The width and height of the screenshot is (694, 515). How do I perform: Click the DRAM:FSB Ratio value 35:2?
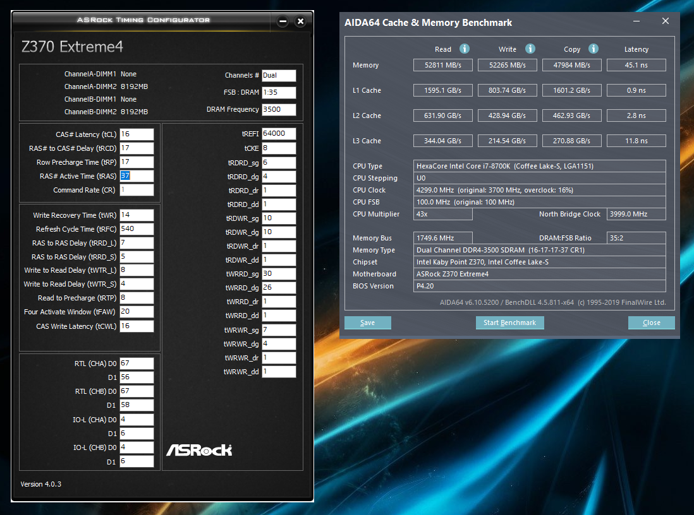coord(636,238)
